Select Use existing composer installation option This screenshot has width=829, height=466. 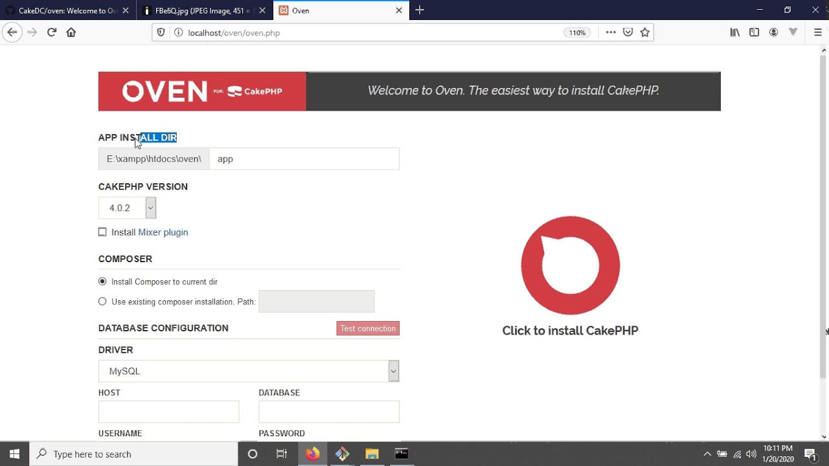(x=102, y=301)
